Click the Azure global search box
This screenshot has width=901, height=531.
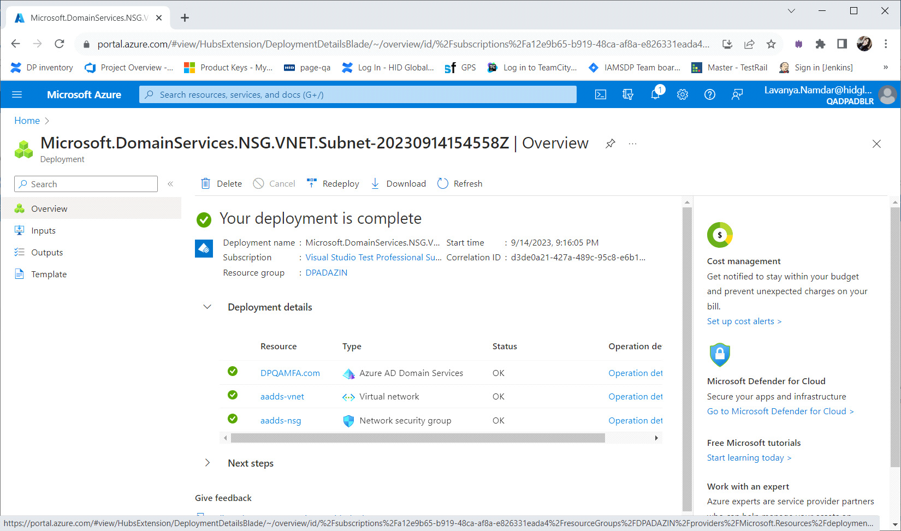tap(358, 94)
